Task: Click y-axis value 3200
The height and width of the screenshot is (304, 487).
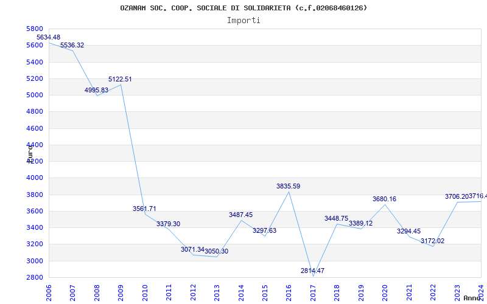Action: tap(35, 244)
